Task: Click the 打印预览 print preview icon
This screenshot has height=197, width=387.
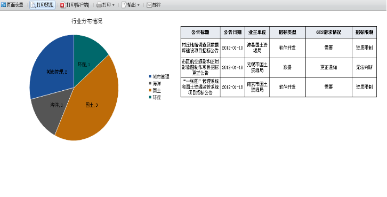Action: (33, 5)
